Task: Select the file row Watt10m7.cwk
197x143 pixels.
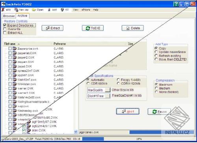Action: 27,80
